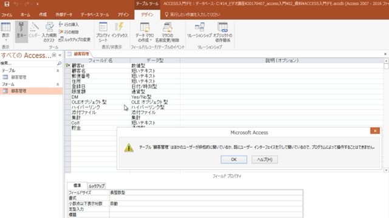Select the 限度額 field name cell
The height and width of the screenshot is (218, 389).
[x=100, y=91]
